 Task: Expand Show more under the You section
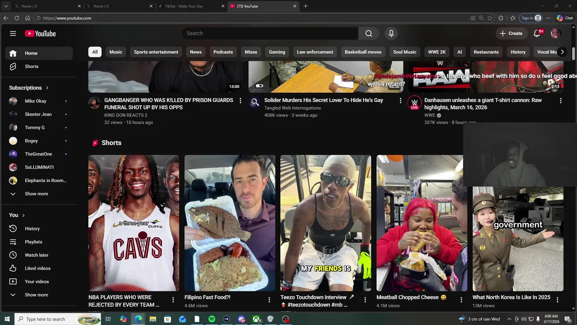point(39,295)
